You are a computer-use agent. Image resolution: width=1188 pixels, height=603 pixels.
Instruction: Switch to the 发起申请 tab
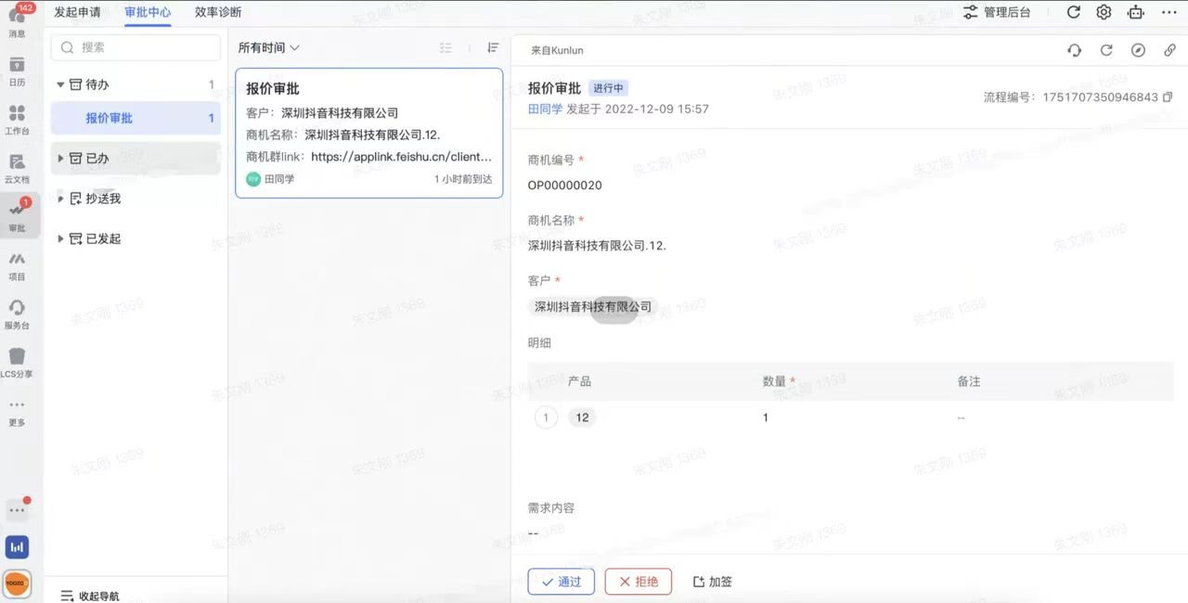coord(77,12)
